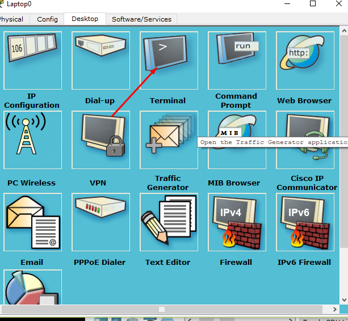Image resolution: width=348 pixels, height=321 pixels.
Task: Click the 'Traffic Generator' label
Action: [x=167, y=183]
